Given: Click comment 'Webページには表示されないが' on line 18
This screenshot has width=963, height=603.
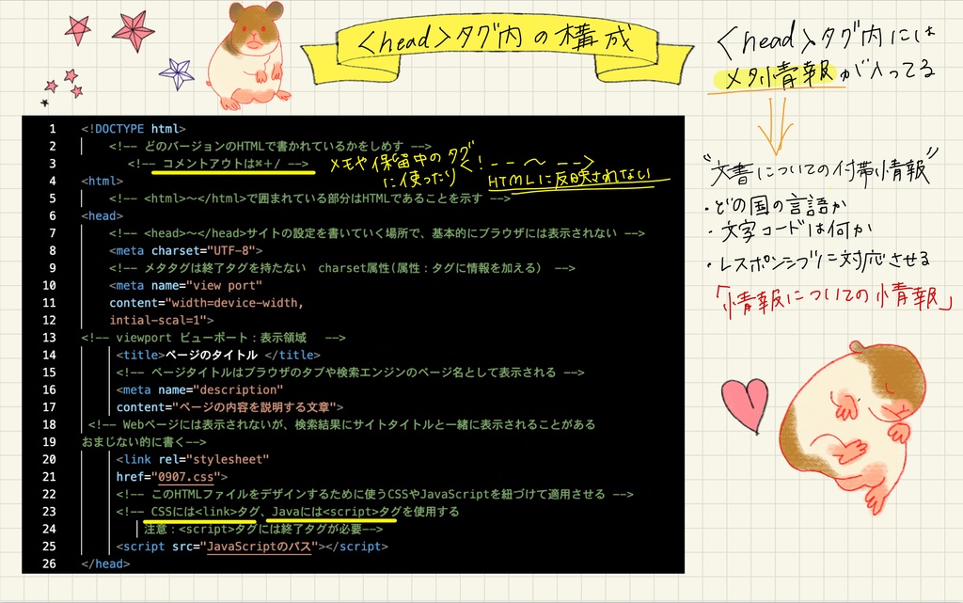Looking at the screenshot, I should click(x=203, y=424).
